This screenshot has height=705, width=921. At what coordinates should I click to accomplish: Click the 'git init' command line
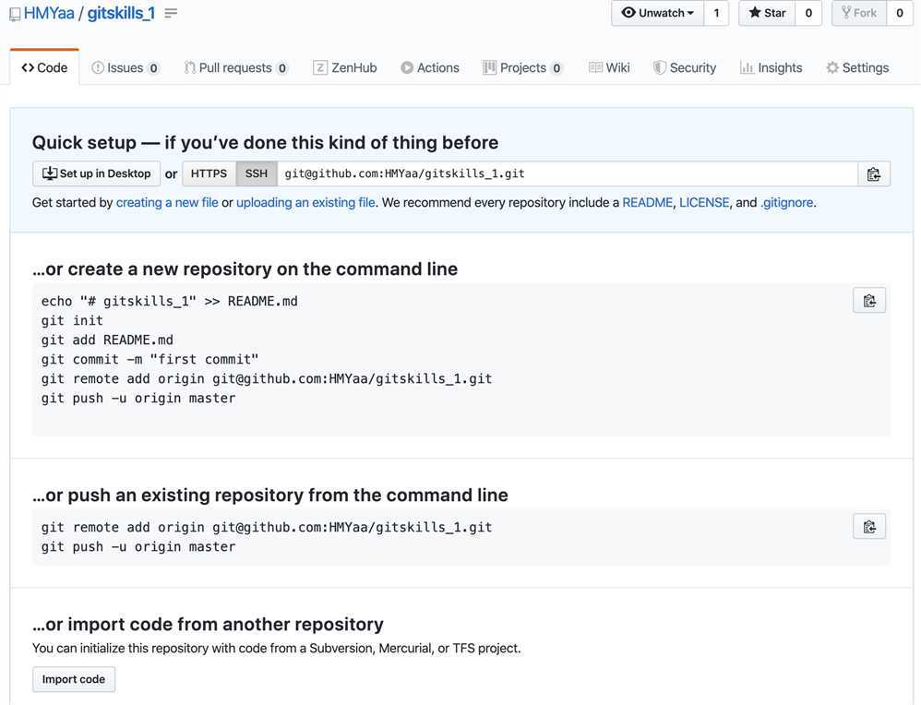pyautogui.click(x=72, y=321)
